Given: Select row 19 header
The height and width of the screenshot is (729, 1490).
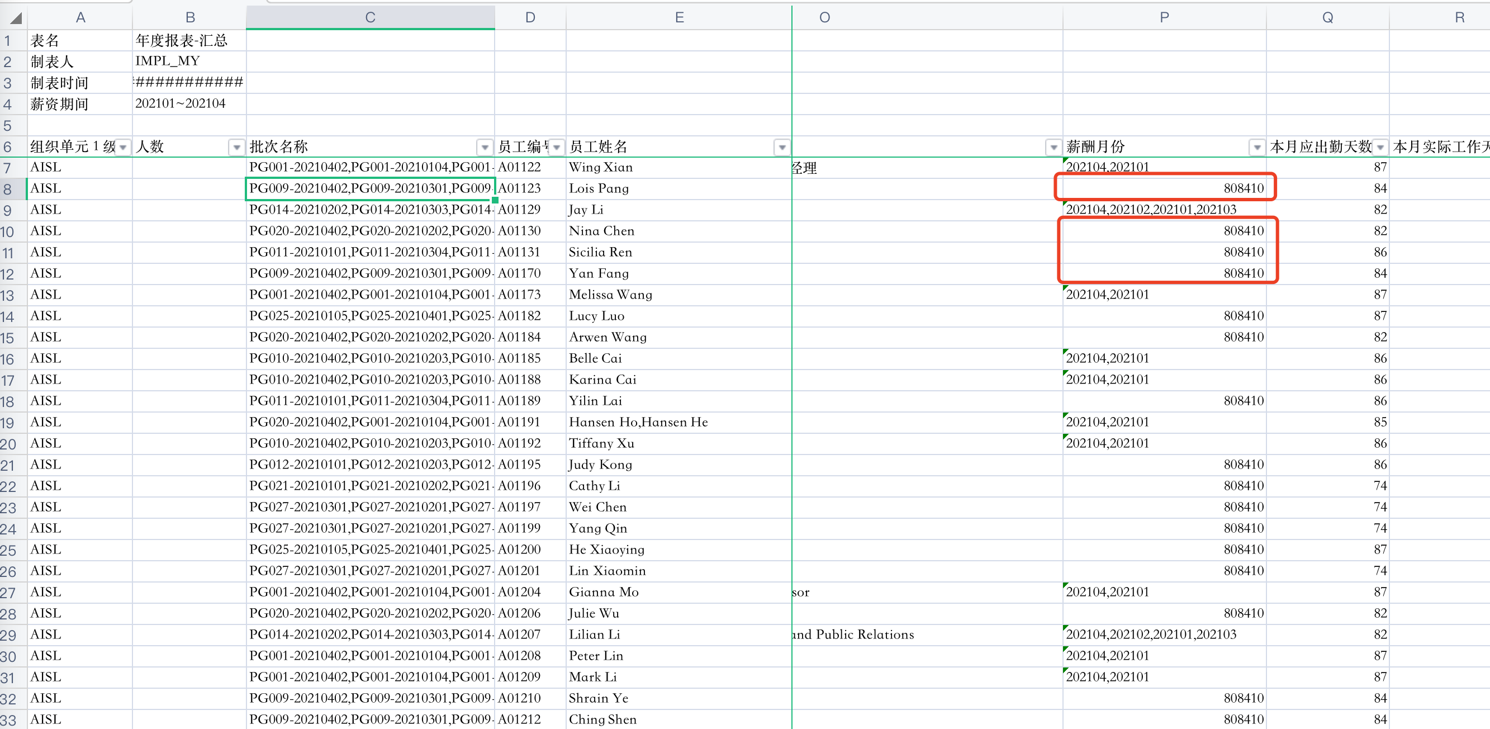Looking at the screenshot, I should (8, 423).
